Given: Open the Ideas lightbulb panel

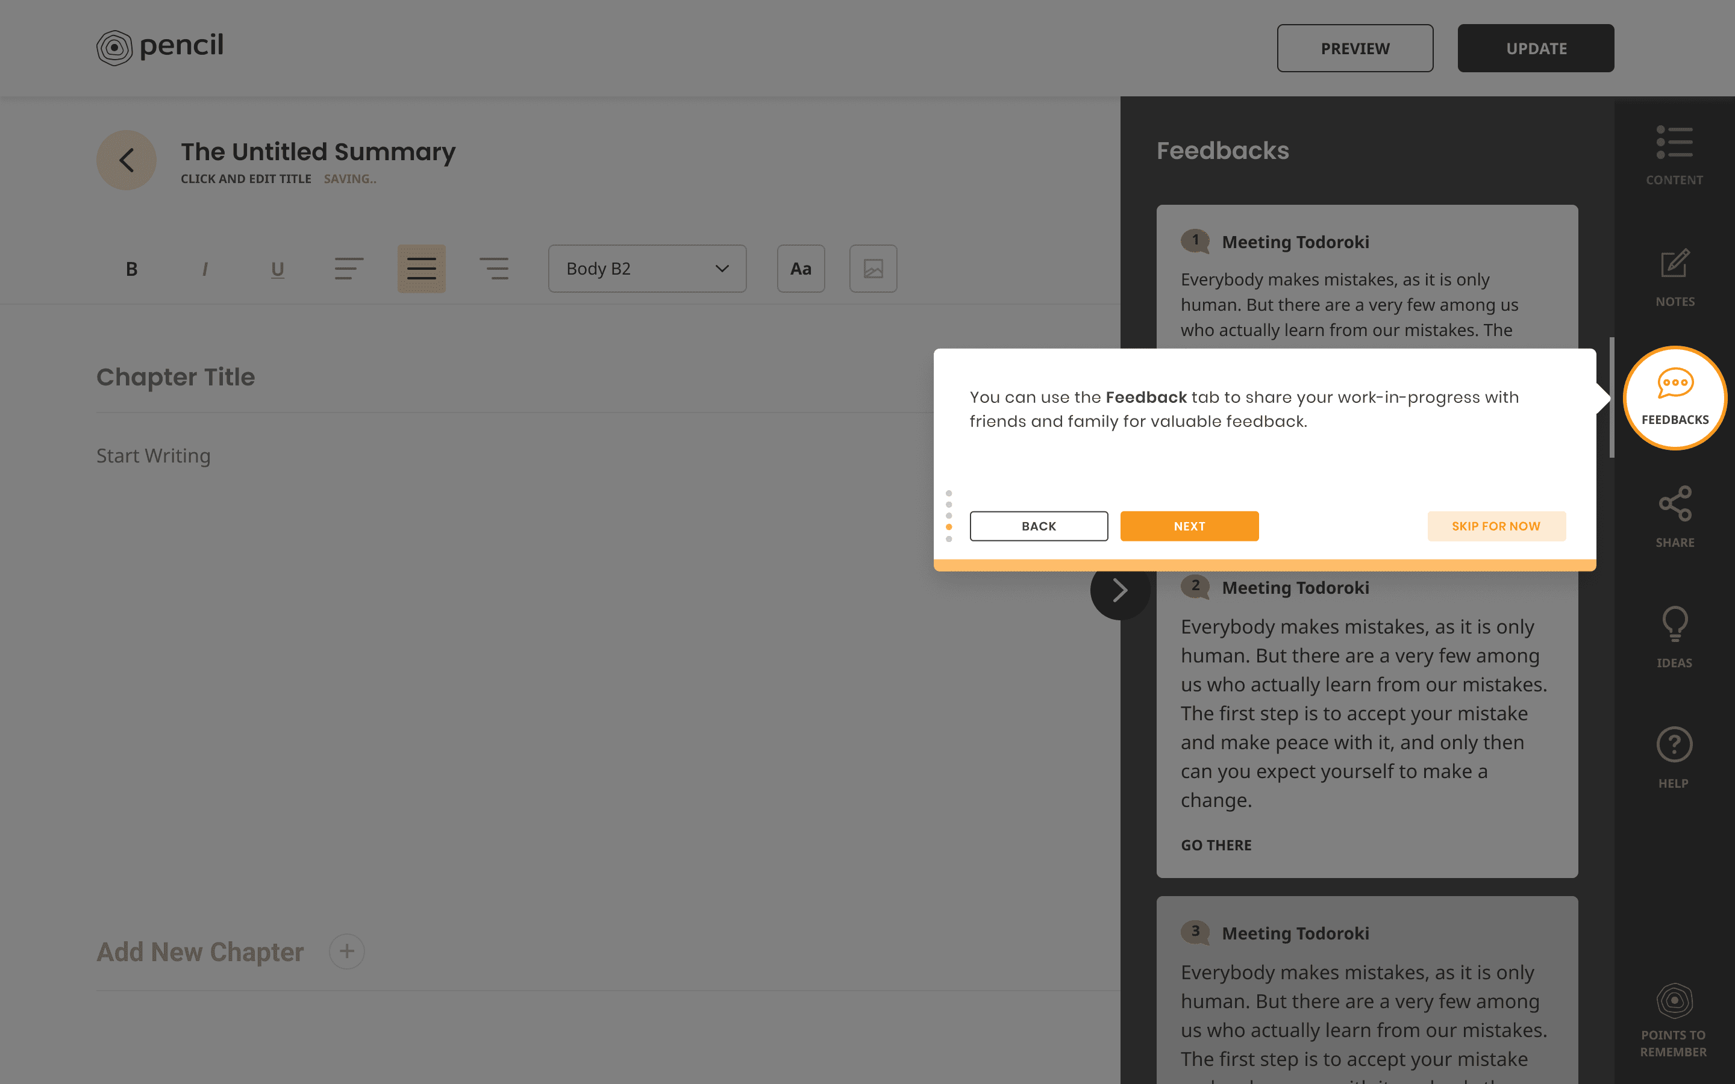Looking at the screenshot, I should tap(1674, 637).
